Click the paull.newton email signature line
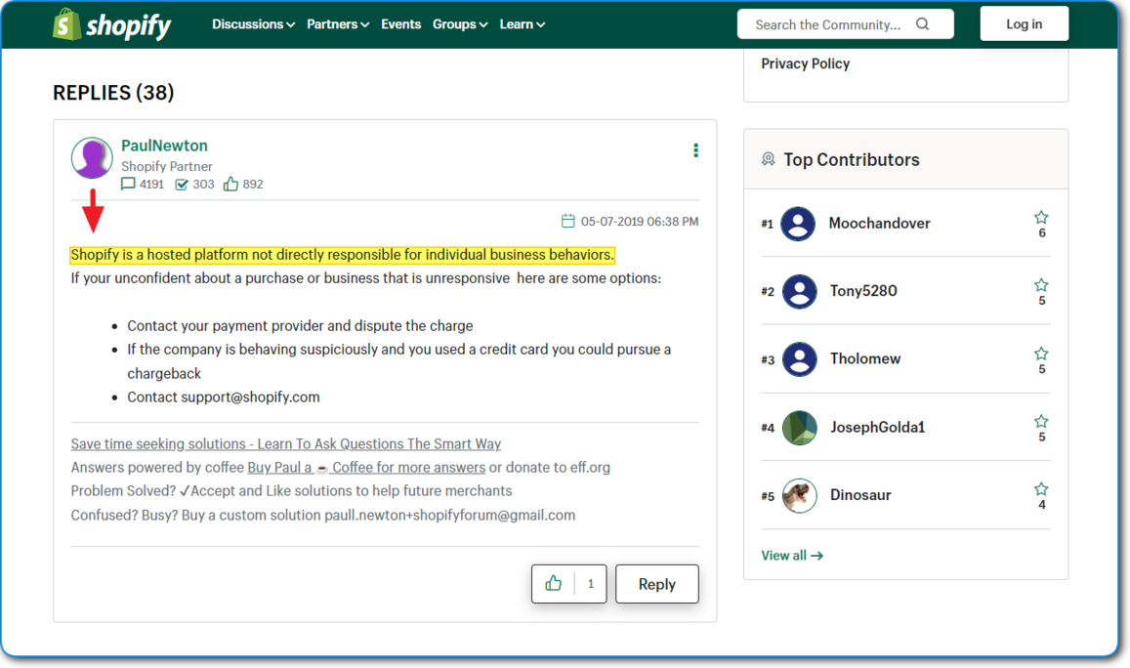This screenshot has width=1130, height=668. point(323,516)
